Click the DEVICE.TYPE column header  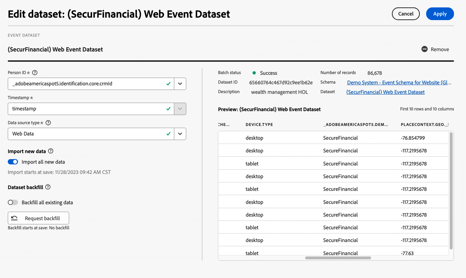point(259,125)
